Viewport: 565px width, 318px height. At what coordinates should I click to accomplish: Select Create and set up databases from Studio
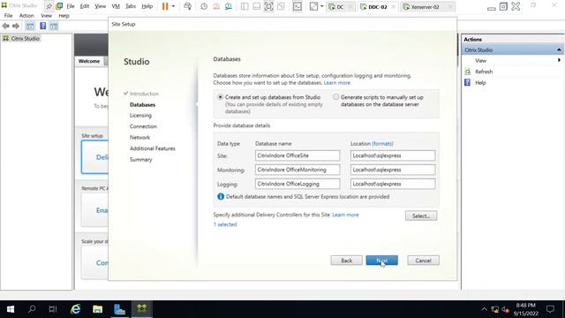(220, 97)
